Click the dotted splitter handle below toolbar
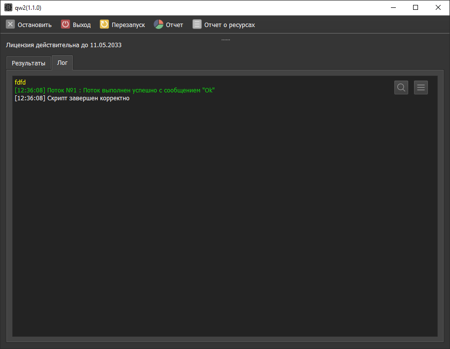The image size is (450, 349). point(225,39)
